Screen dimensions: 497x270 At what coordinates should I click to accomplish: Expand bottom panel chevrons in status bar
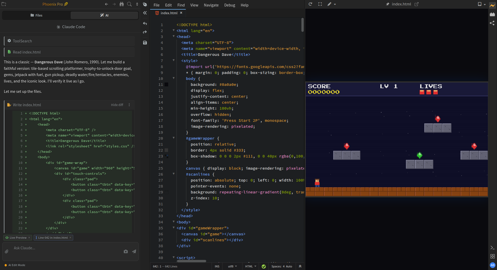300,266
